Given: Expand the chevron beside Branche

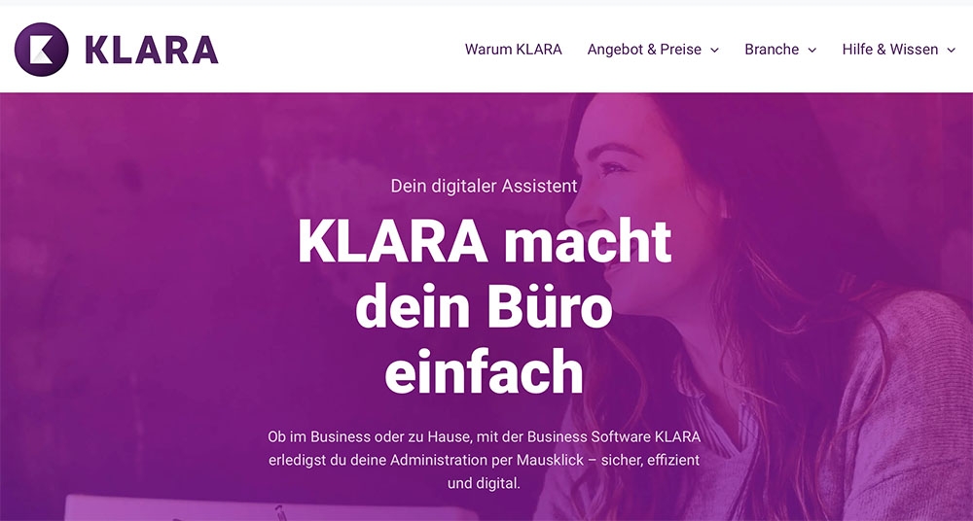Looking at the screenshot, I should coord(811,51).
